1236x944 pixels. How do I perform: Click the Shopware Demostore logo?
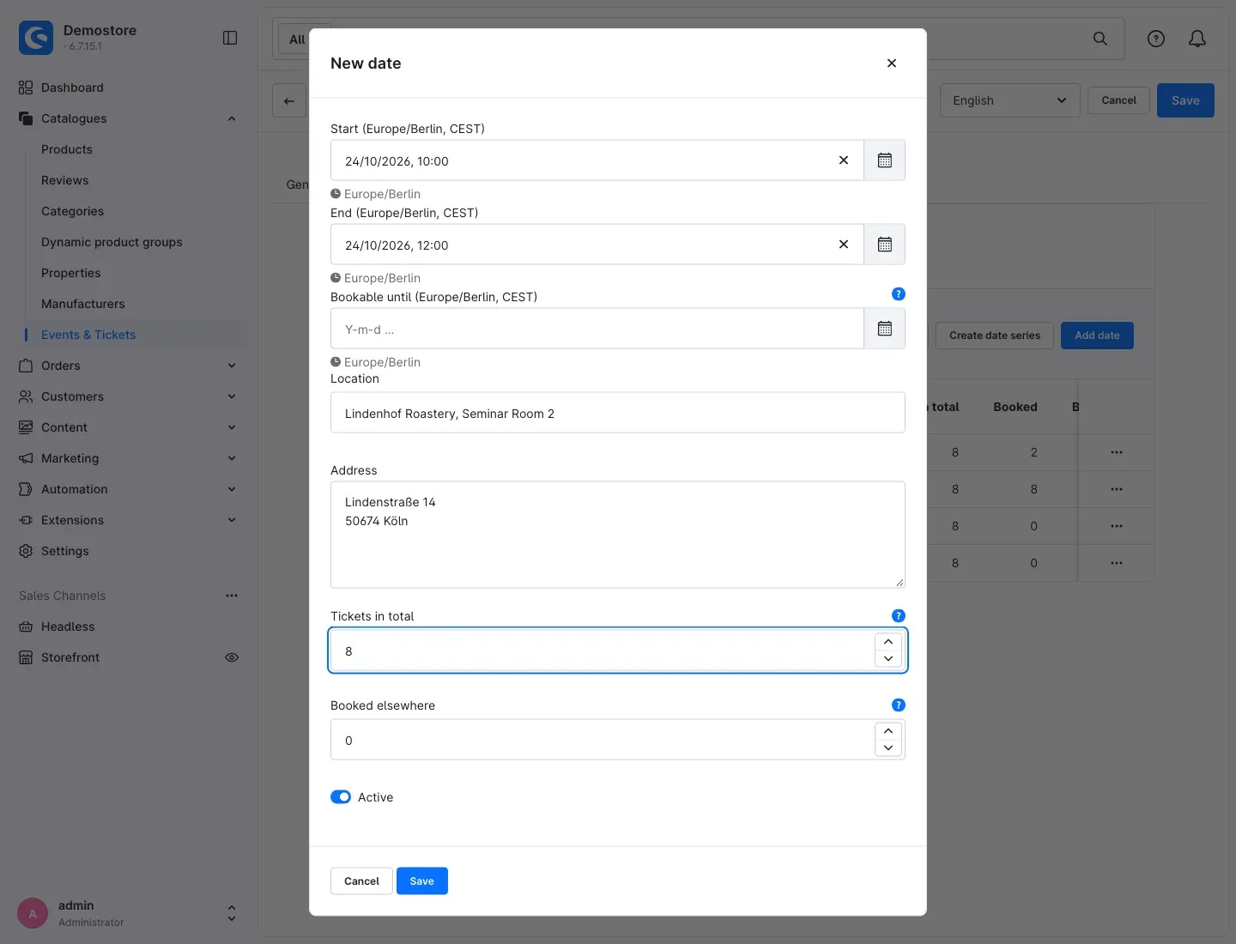coord(36,38)
